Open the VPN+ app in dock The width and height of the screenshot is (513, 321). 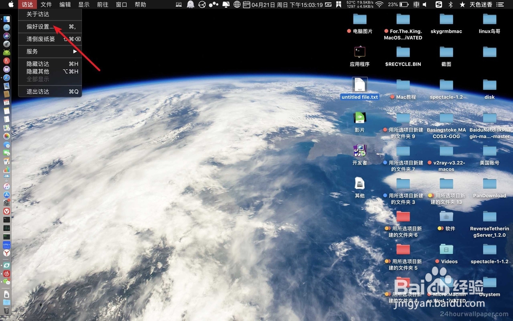tap(7, 244)
